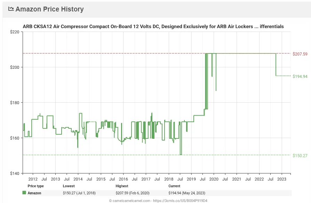Click the chart icon beside Amazon Price History
The height and width of the screenshot is (203, 311).
coord(11,9)
